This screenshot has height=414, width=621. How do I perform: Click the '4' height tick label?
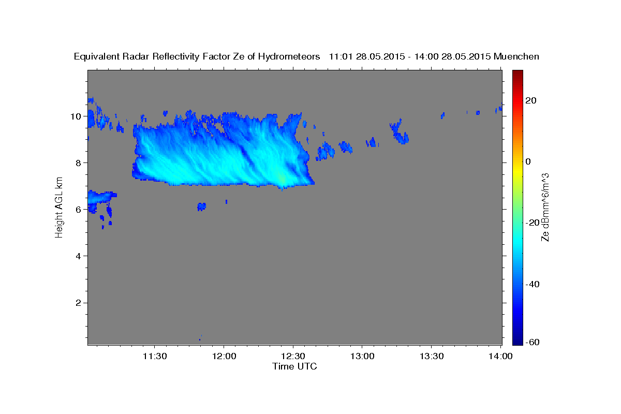[80, 256]
